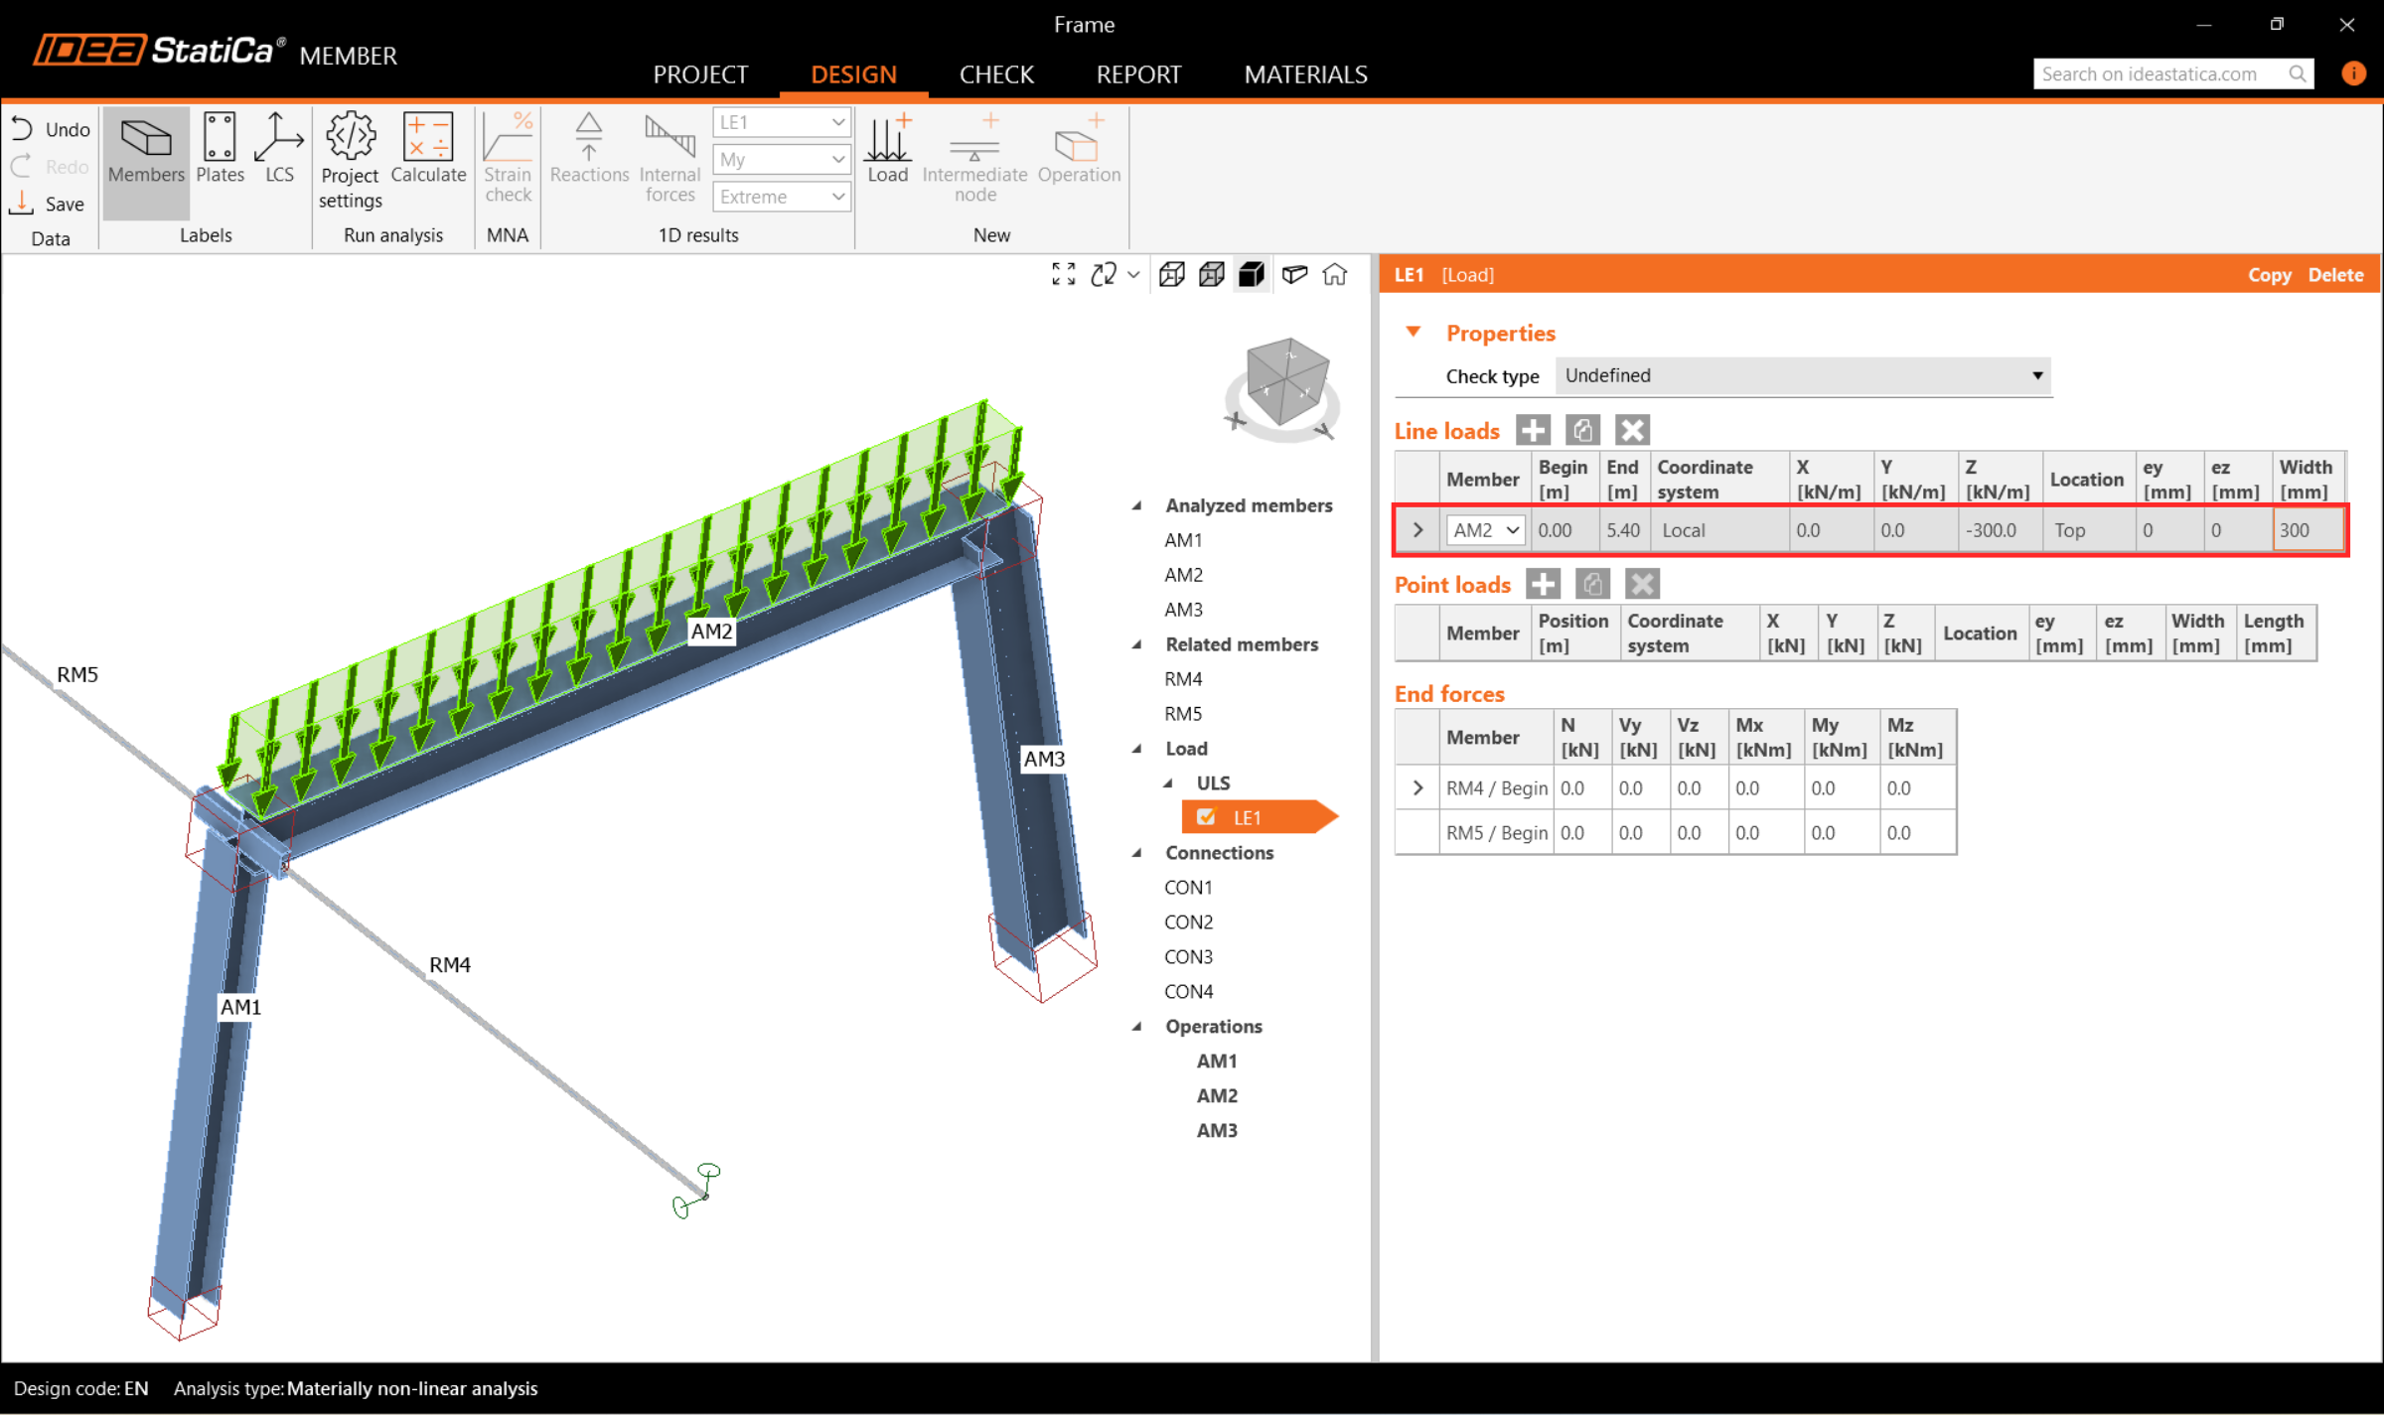Collapse the Properties section
The width and height of the screenshot is (2384, 1415).
1414,333
